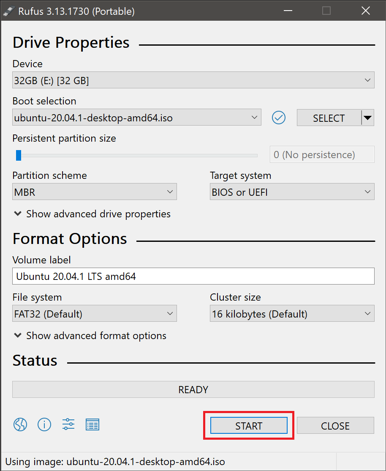The width and height of the screenshot is (386, 471).
Task: Open the About info icon
Action: click(x=44, y=424)
